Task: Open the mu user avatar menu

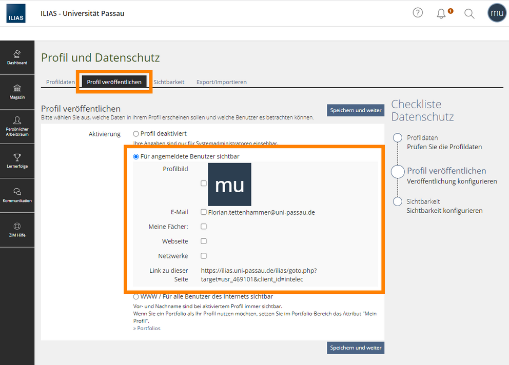Action: [x=497, y=13]
